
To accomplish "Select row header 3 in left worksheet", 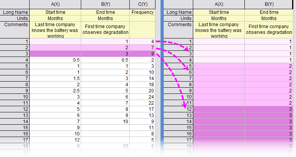I will pos(15,54).
